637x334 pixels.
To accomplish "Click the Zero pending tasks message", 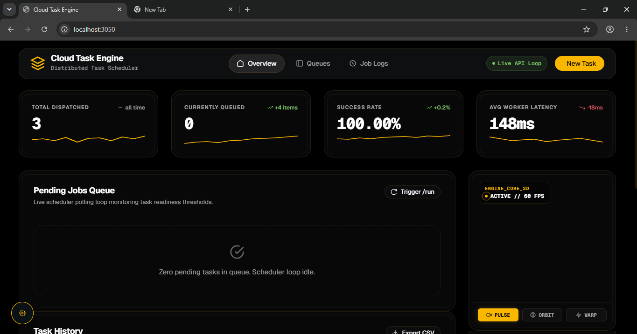I will pos(237,272).
